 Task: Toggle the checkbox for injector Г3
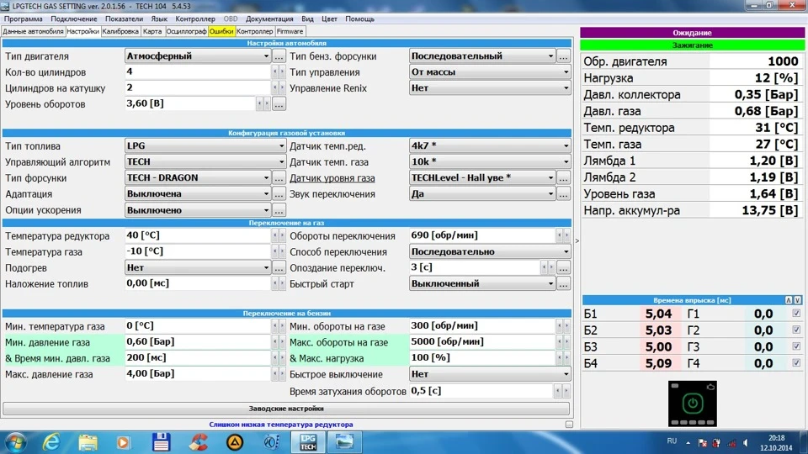796,346
